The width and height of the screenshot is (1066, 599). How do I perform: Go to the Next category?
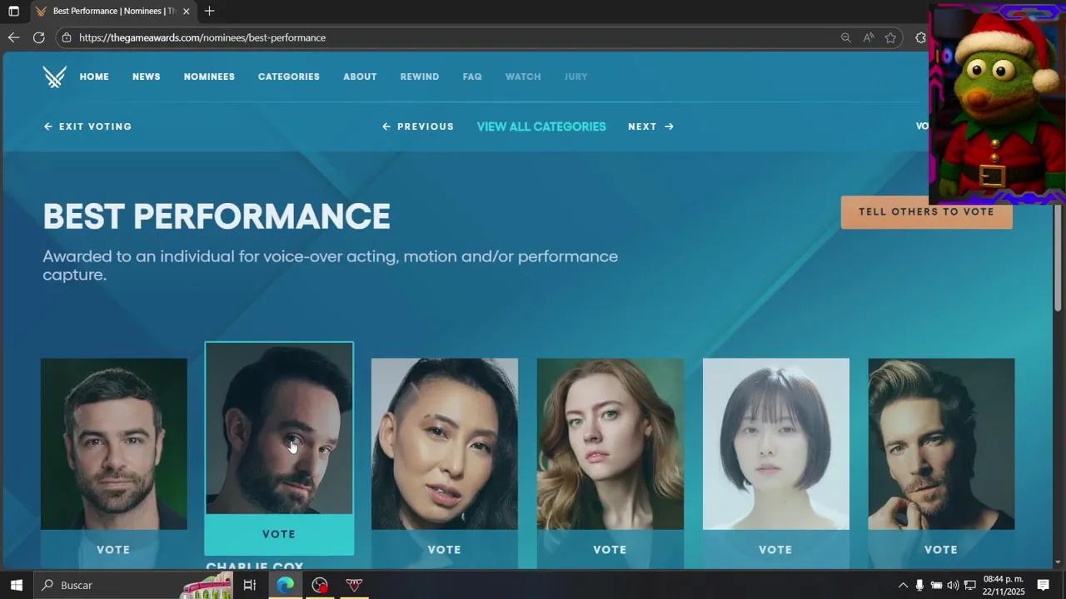650,126
